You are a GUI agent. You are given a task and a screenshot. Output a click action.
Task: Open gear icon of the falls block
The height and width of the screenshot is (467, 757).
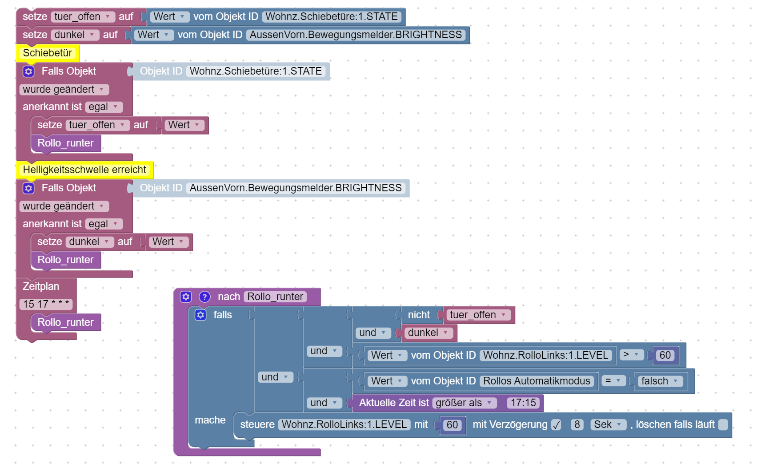click(200, 315)
